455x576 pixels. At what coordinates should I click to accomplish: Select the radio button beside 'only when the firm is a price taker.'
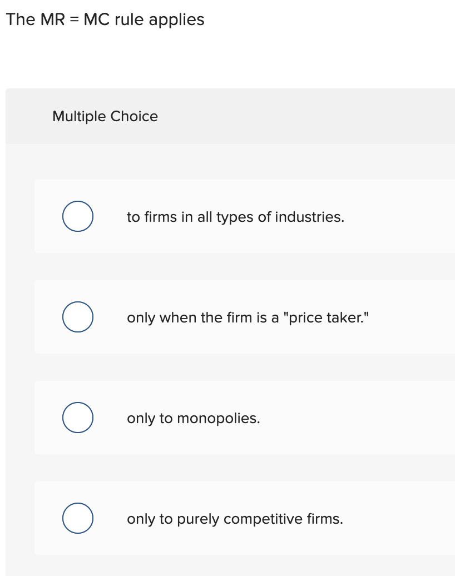[77, 317]
